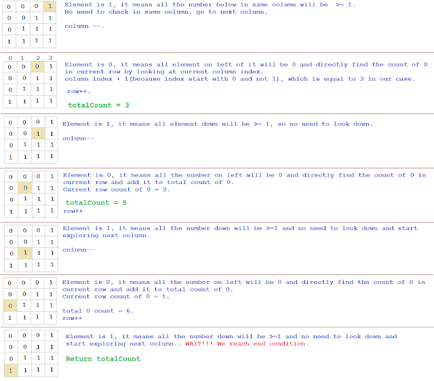The width and height of the screenshot is (434, 381).
Task: Click the line 'Current row count of 0 = 1.'
Action: point(115,297)
